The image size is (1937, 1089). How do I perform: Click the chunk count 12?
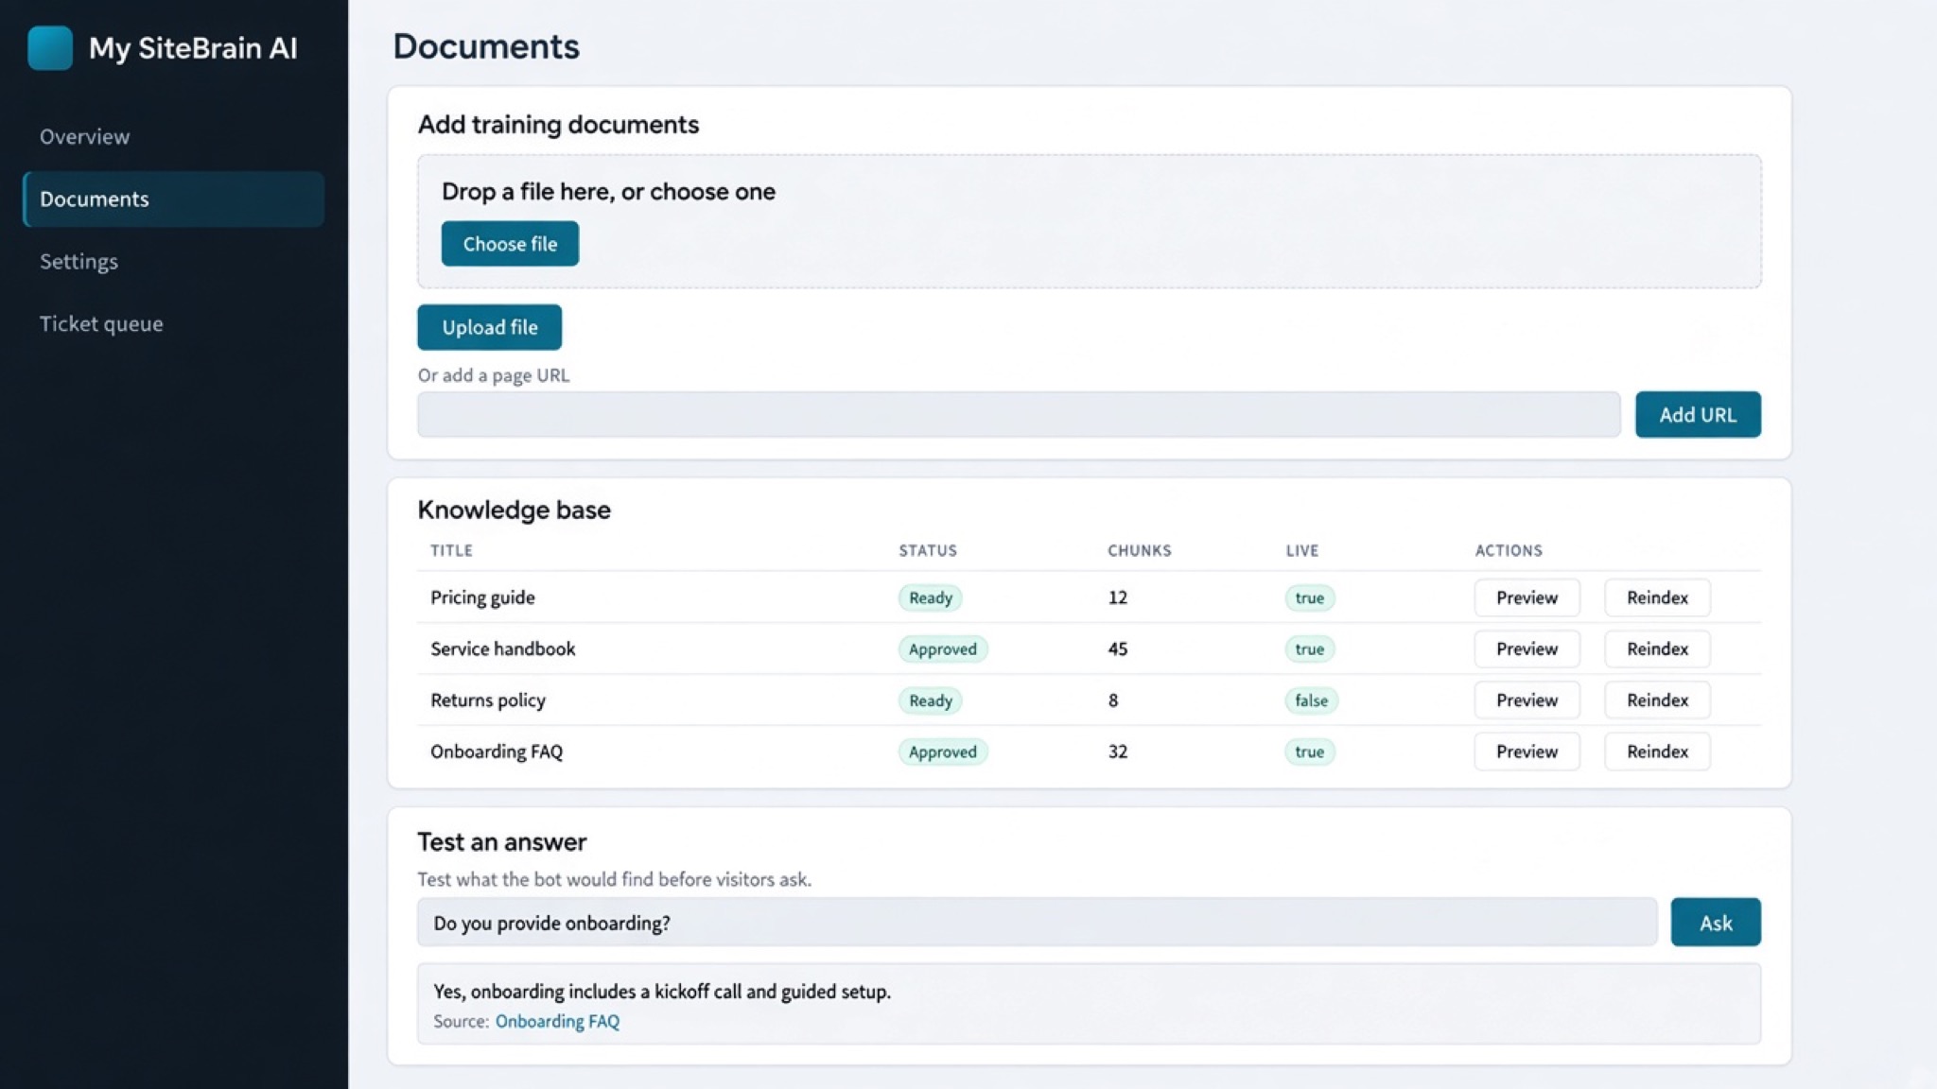pyautogui.click(x=1117, y=597)
